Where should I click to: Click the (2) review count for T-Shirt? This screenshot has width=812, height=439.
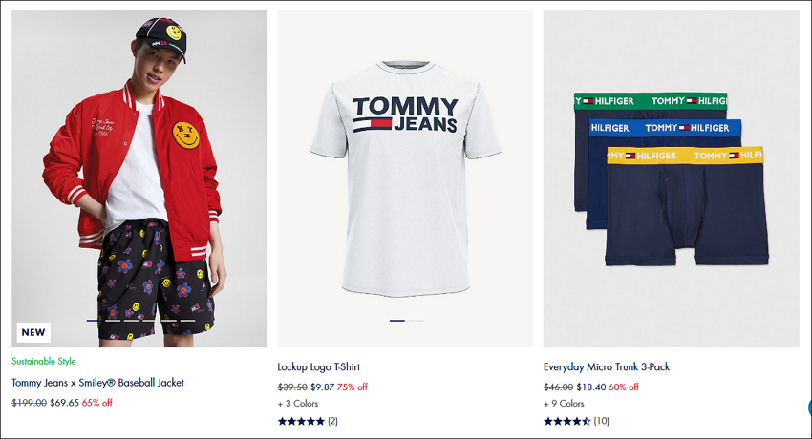pos(332,421)
